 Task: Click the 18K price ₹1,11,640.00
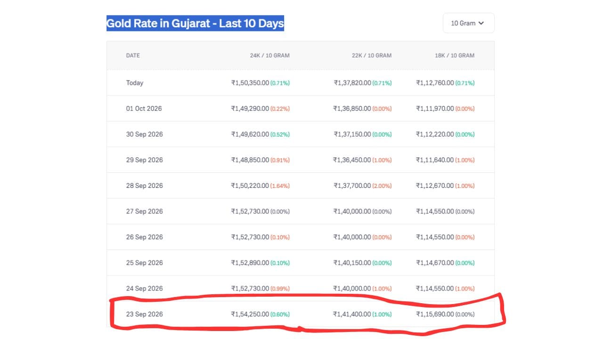pos(435,160)
